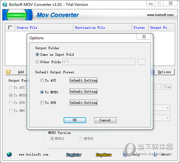Close the Options dialog
Image resolution: width=180 pixels, height=163 pixels.
(x=144, y=37)
